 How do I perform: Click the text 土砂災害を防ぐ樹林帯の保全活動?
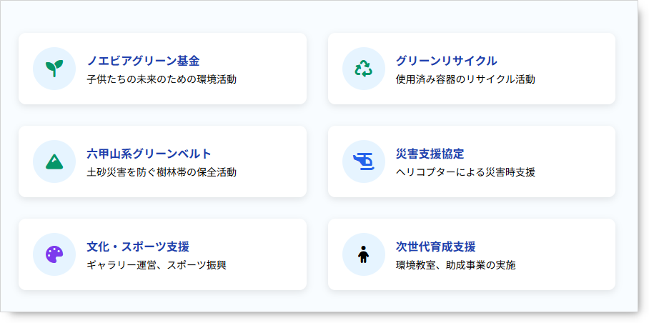click(162, 172)
